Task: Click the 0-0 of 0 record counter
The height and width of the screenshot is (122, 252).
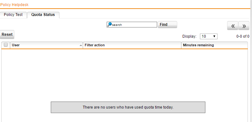Action: (243, 36)
